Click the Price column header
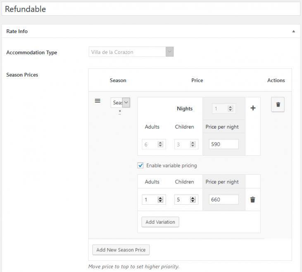The image size is (302, 272). (197, 80)
